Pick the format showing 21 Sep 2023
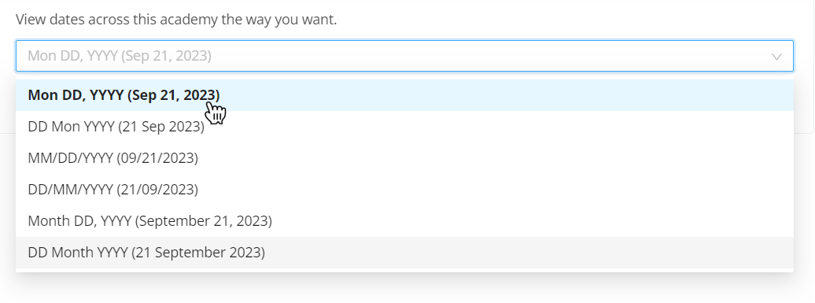This screenshot has height=303, width=815. click(x=404, y=127)
